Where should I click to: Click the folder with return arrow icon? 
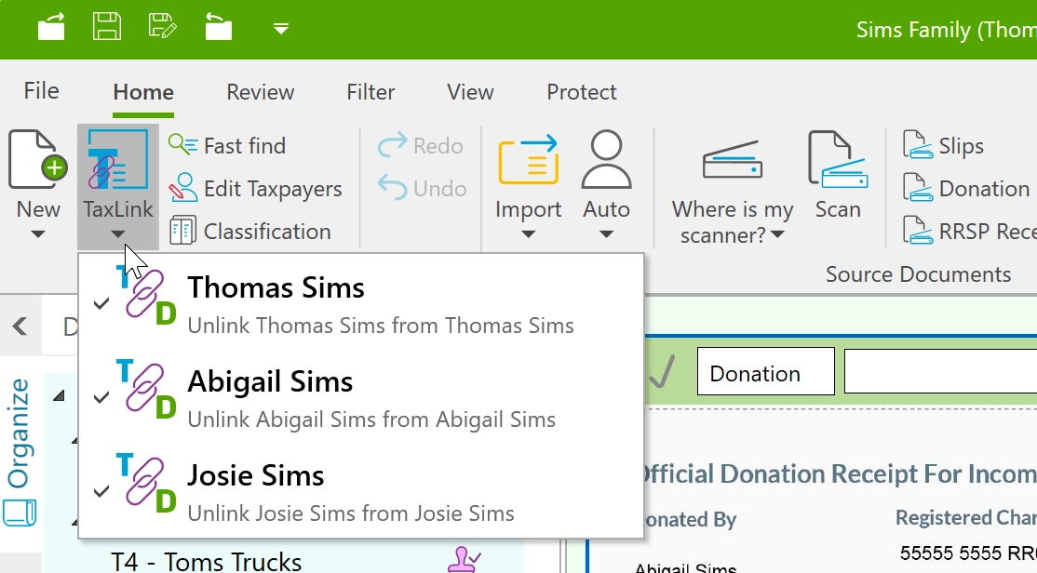(218, 27)
